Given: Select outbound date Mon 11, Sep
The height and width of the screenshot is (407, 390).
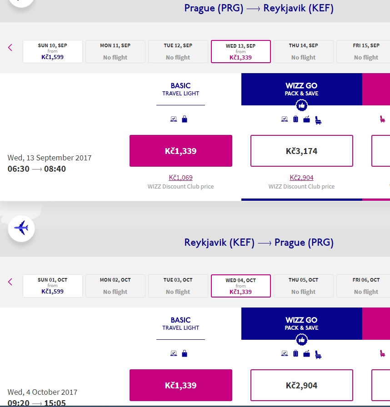Looking at the screenshot, I should click(x=115, y=51).
